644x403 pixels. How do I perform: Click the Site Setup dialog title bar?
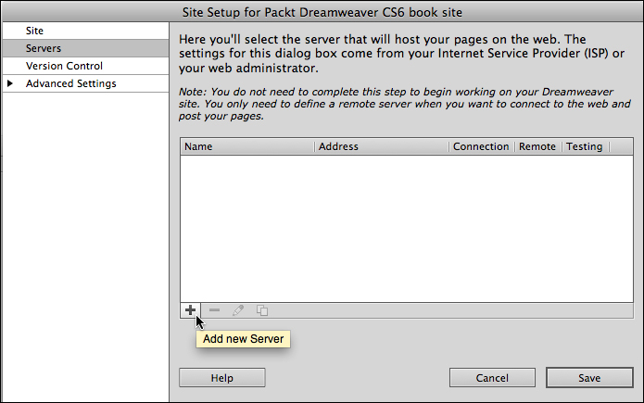(x=322, y=11)
